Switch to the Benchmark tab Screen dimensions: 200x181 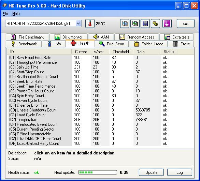click(x=24, y=44)
